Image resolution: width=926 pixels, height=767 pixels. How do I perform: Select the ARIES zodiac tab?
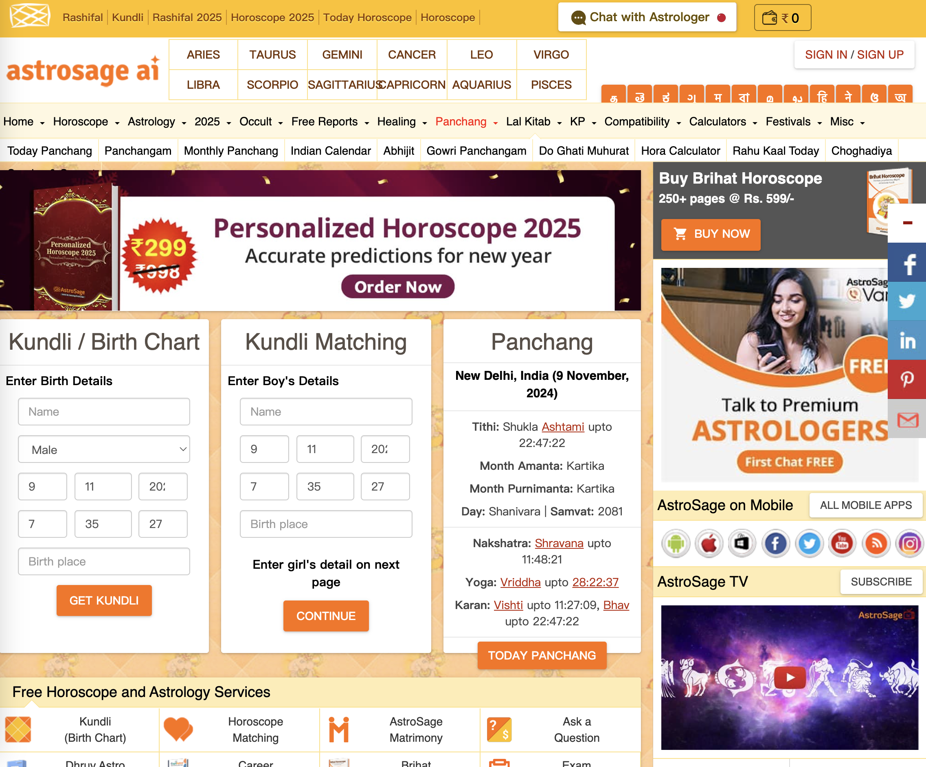[x=203, y=55]
